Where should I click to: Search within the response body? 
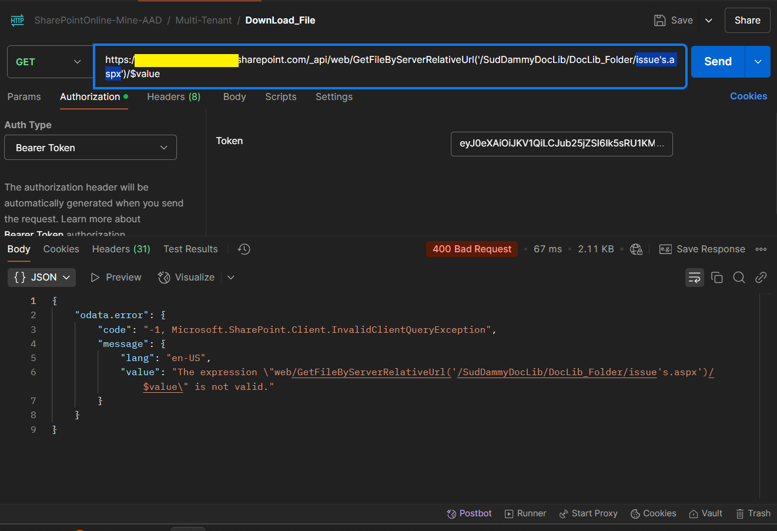(x=739, y=278)
